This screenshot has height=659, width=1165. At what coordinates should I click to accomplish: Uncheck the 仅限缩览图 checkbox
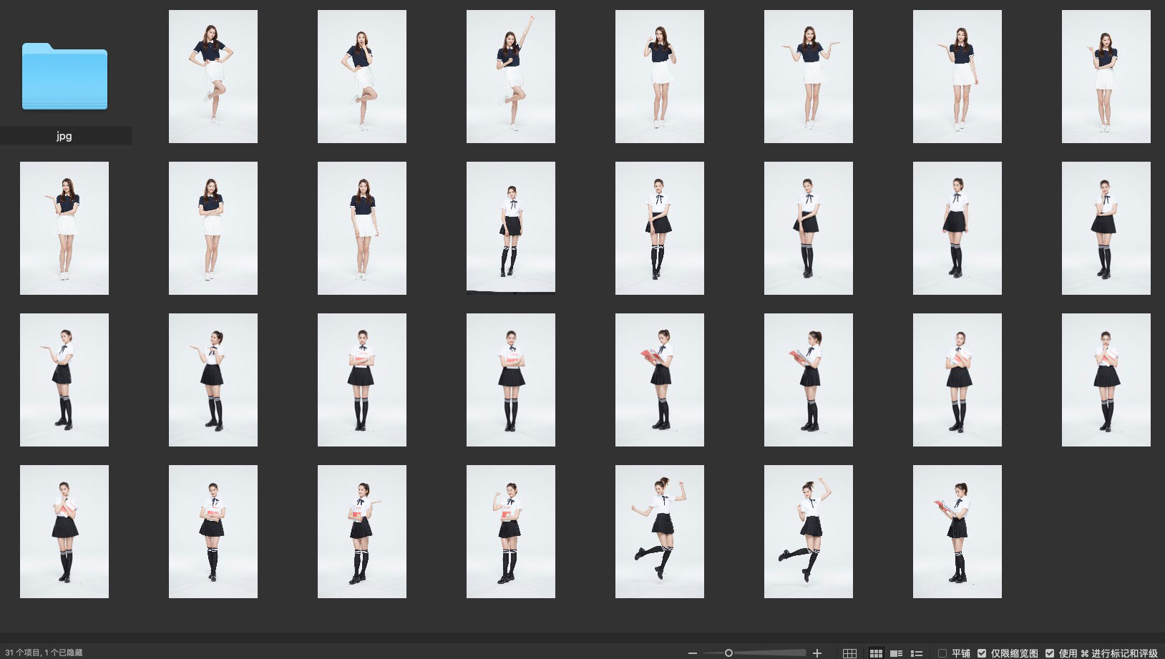(982, 653)
